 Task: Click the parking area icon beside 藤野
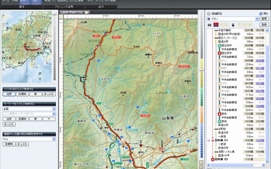click(219, 68)
